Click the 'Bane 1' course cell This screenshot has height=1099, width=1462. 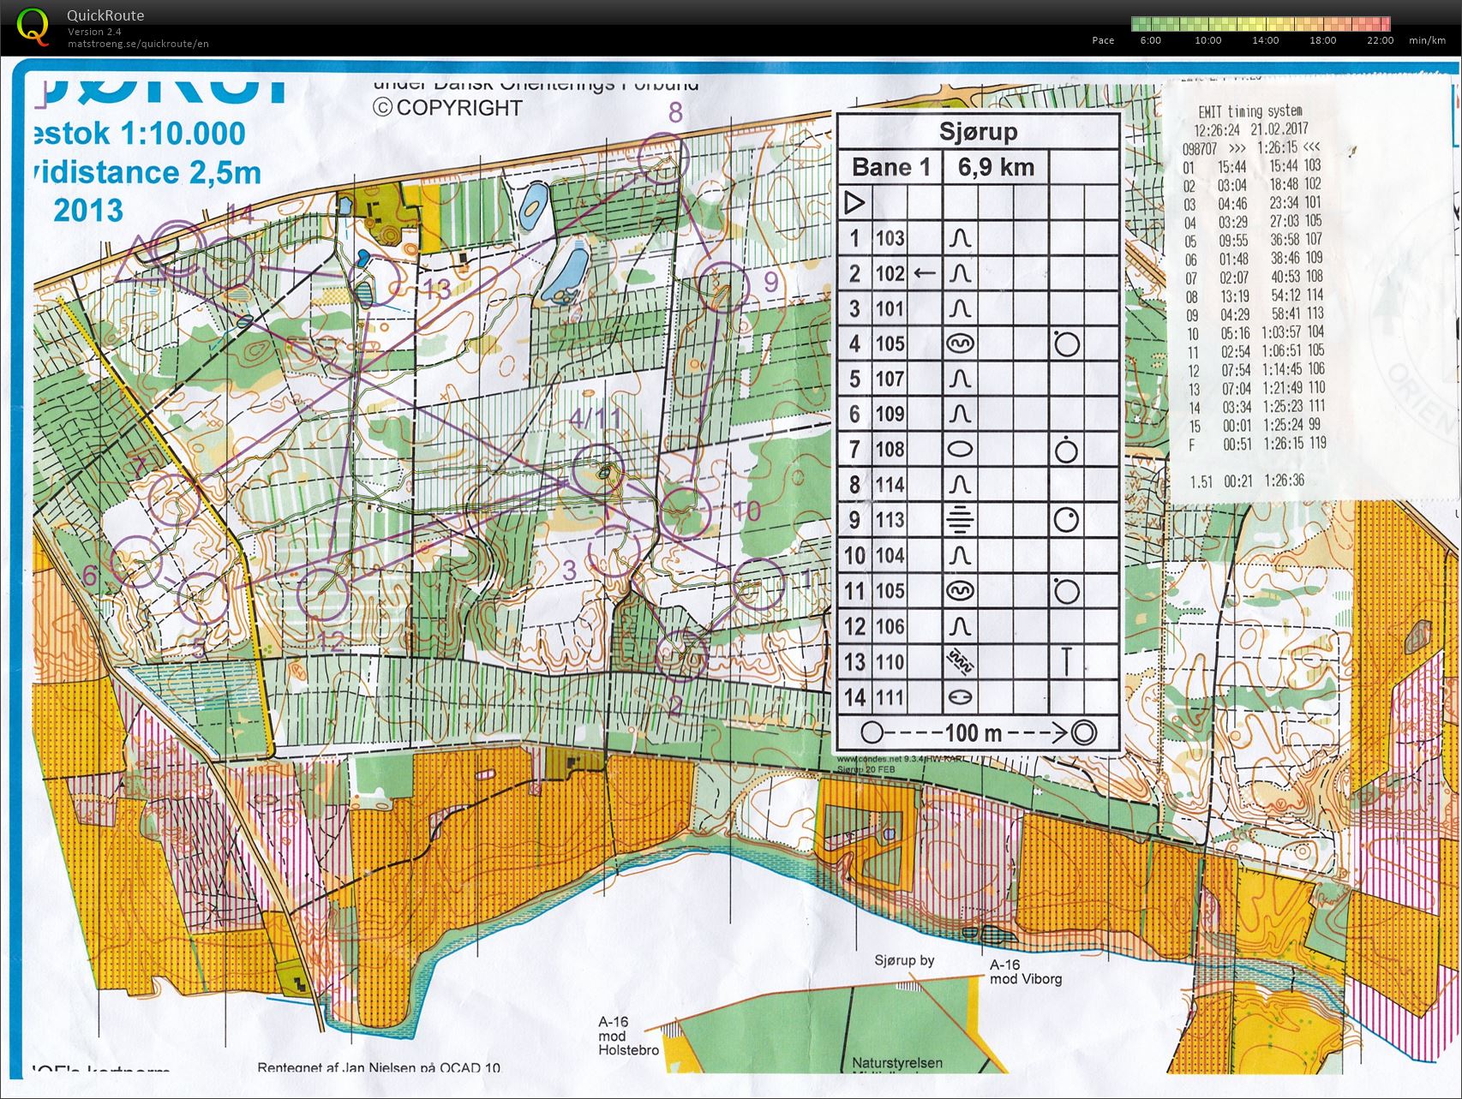pos(890,167)
